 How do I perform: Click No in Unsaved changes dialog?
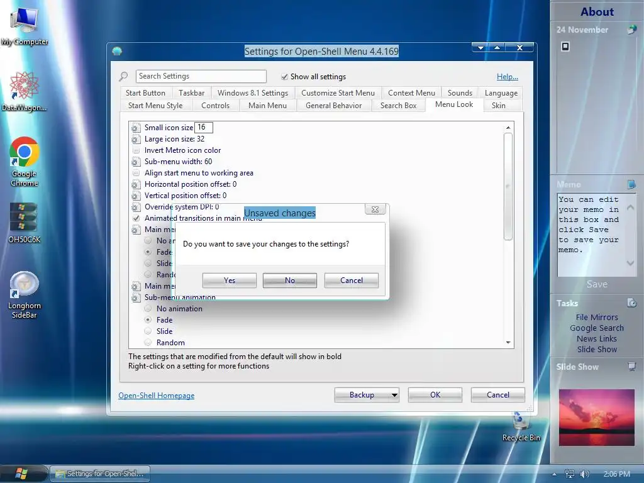coord(289,280)
